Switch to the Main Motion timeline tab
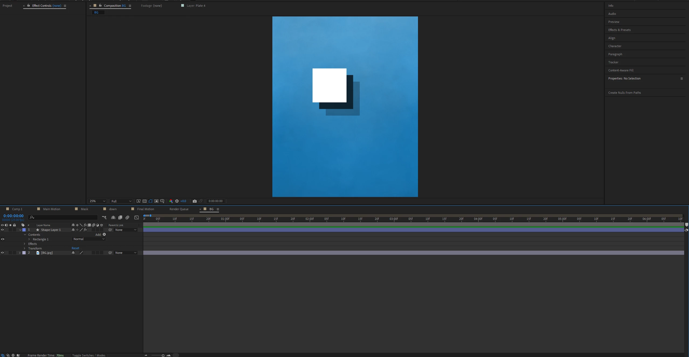The image size is (689, 357). (x=52, y=209)
